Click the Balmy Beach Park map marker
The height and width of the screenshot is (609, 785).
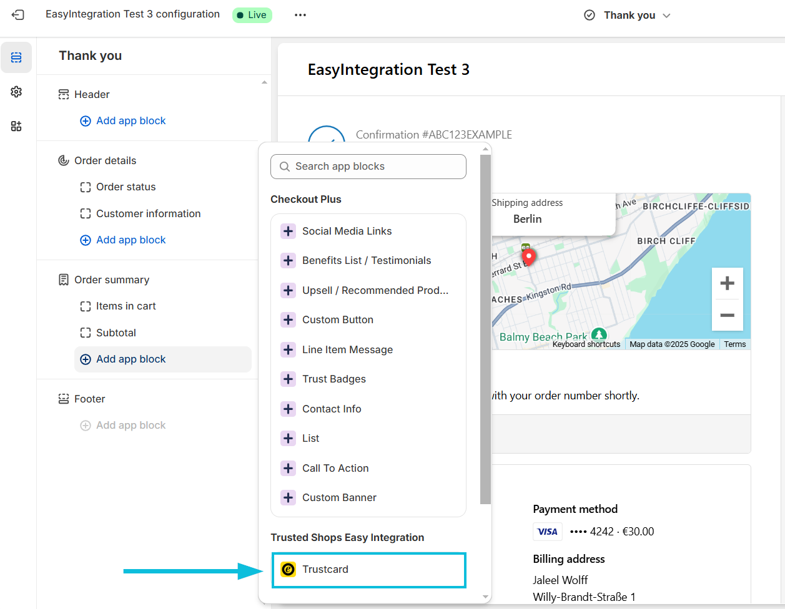coord(599,335)
